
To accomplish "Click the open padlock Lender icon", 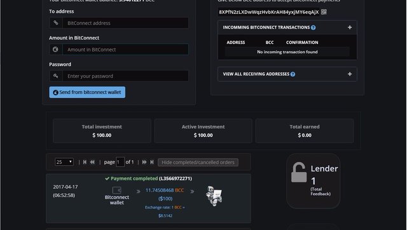I will [298, 172].
